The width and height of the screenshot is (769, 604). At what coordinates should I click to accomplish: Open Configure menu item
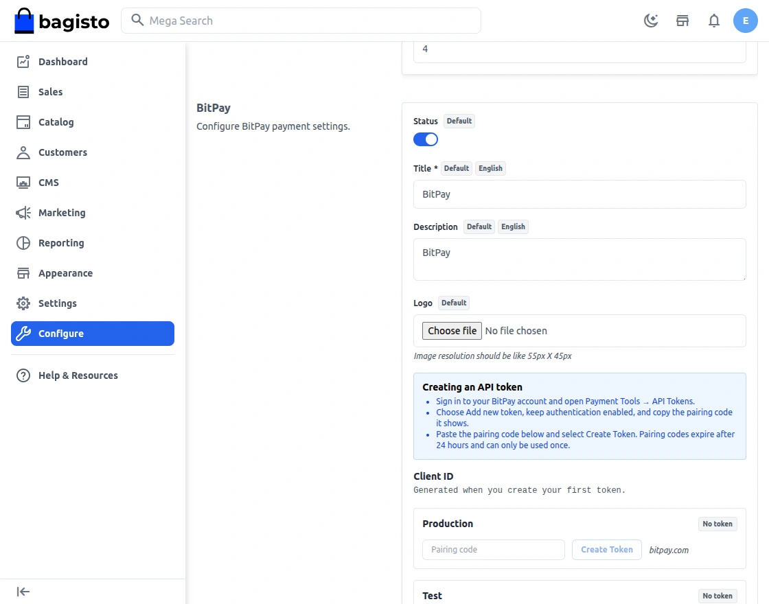point(93,334)
